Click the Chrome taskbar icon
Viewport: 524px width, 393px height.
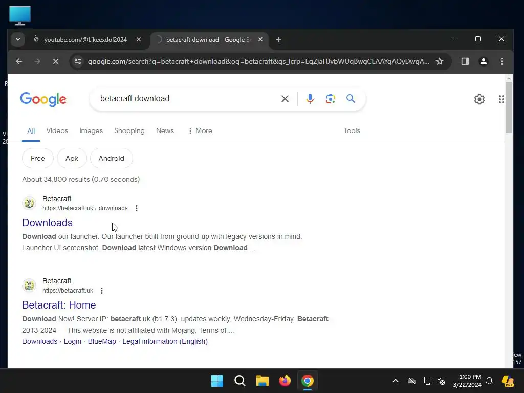(308, 381)
